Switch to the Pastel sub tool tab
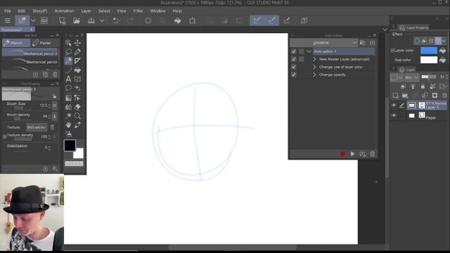Screen dimensions: 450x253 pos(45,43)
